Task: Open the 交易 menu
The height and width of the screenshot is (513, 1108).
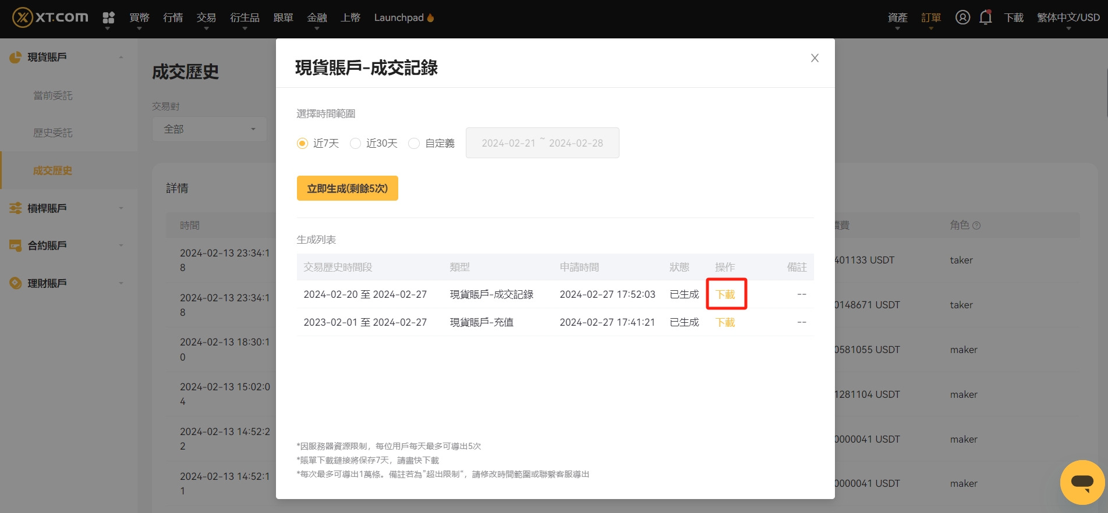Action: [x=206, y=17]
